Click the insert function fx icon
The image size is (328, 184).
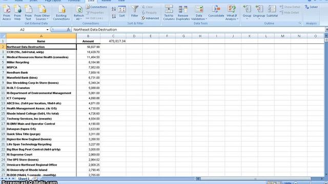coord(68,30)
